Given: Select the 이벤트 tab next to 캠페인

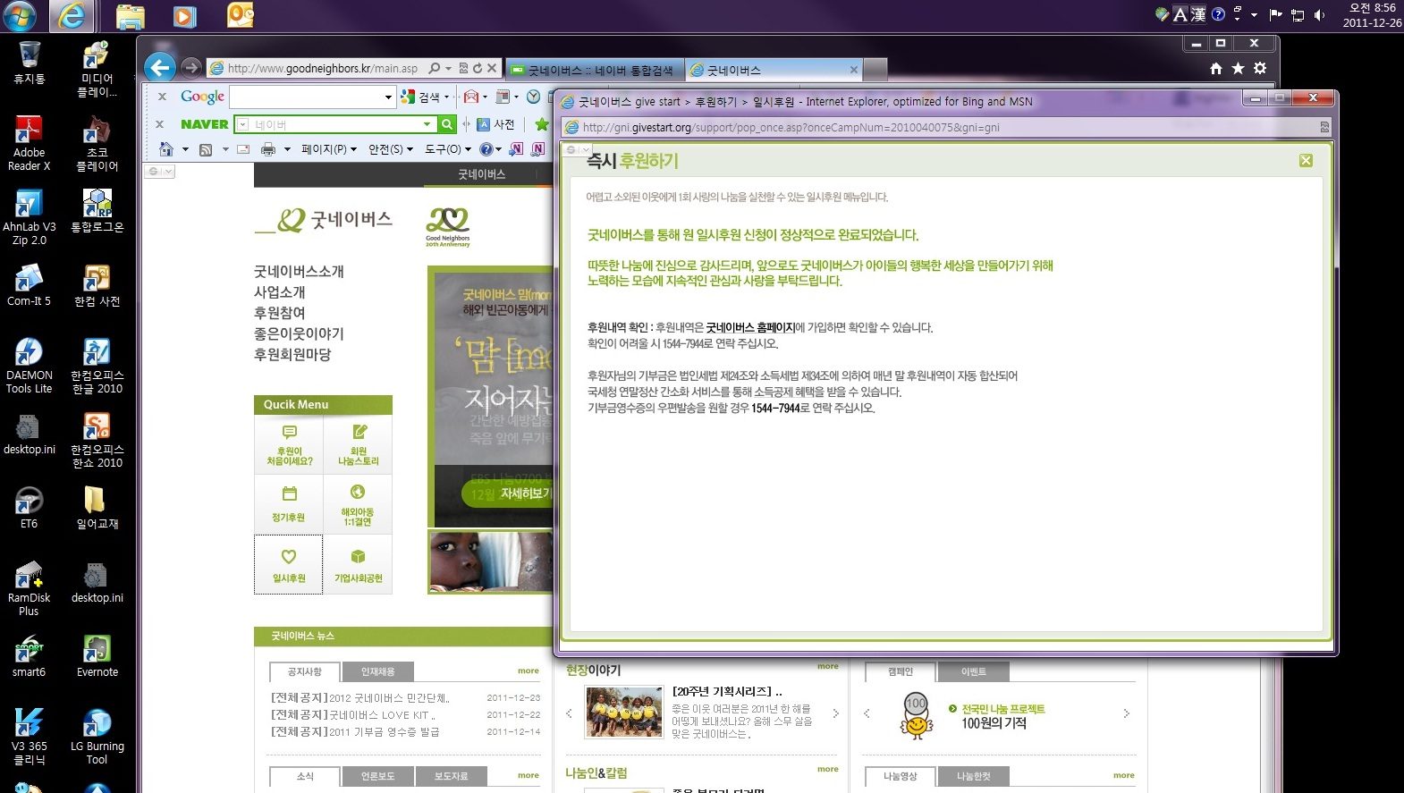Looking at the screenshot, I should (974, 671).
